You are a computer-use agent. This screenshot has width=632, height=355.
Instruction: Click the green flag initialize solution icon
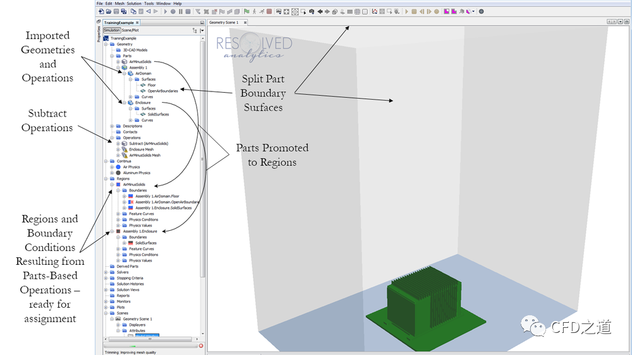click(x=246, y=11)
